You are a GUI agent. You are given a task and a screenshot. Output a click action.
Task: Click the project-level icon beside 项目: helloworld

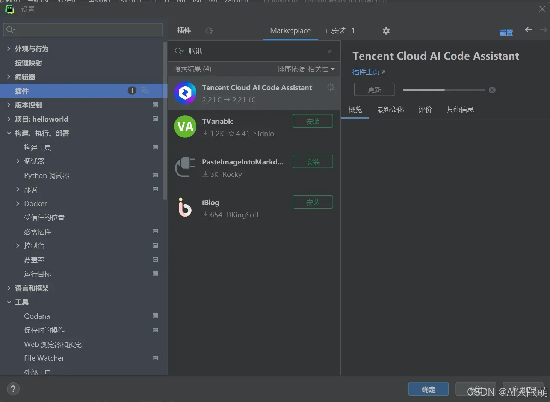click(155, 119)
